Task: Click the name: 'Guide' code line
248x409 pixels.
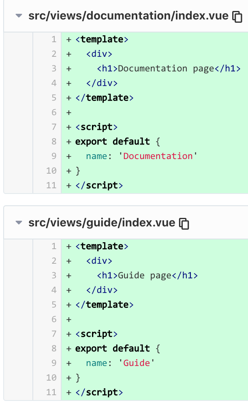Action: (x=155, y=363)
